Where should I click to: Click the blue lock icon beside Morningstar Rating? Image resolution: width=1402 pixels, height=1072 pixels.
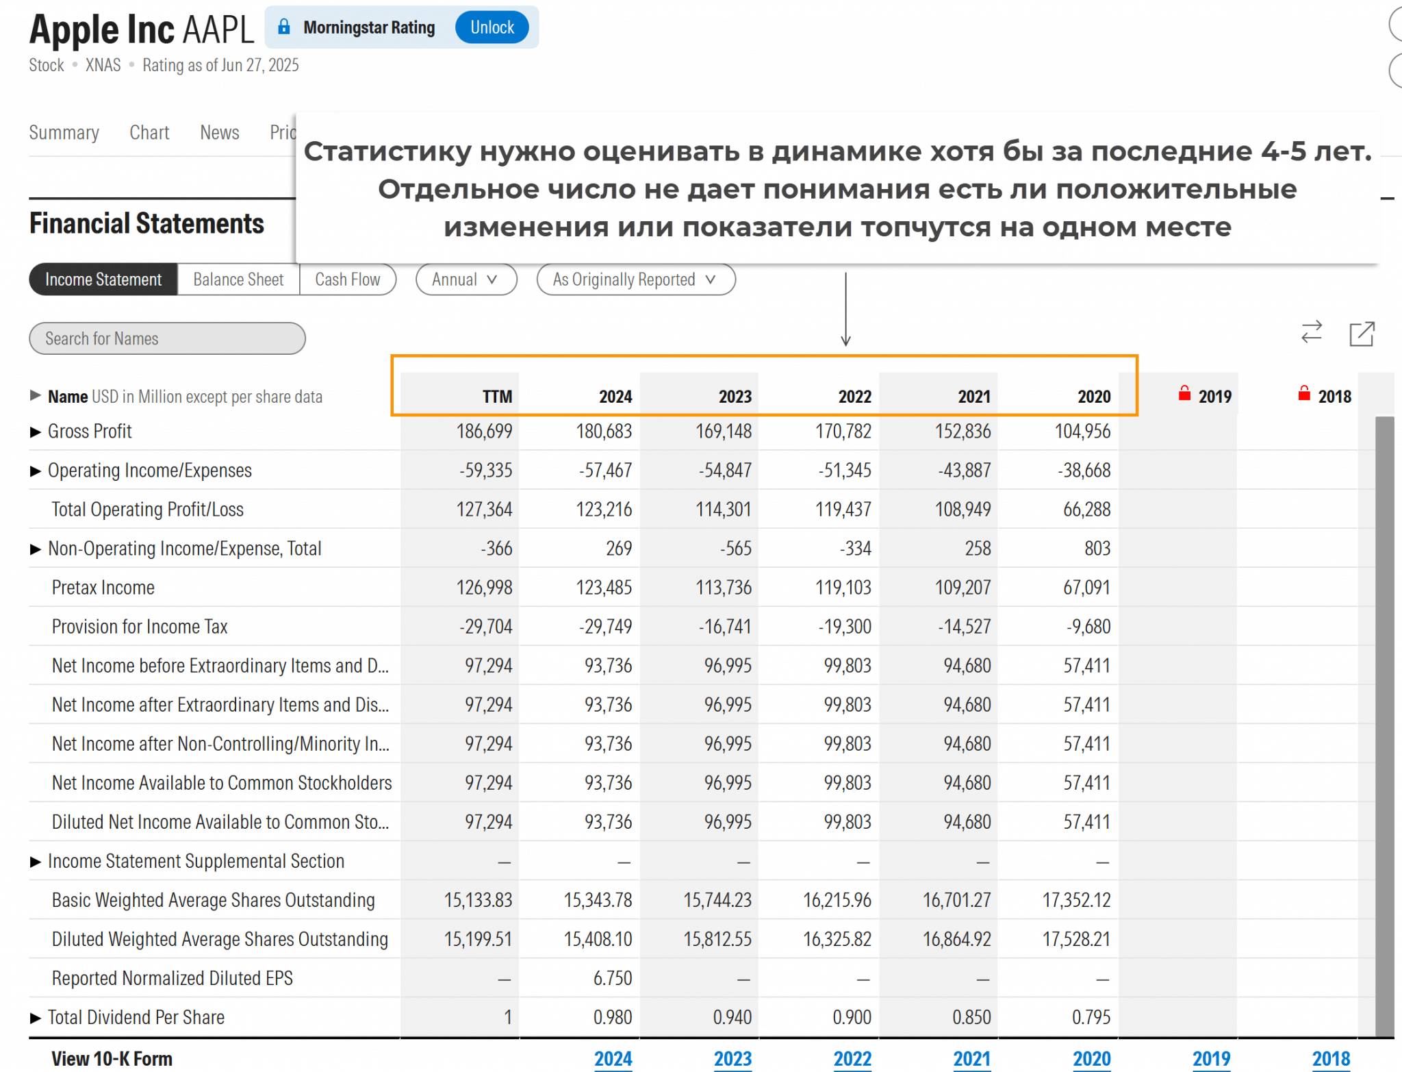(284, 27)
